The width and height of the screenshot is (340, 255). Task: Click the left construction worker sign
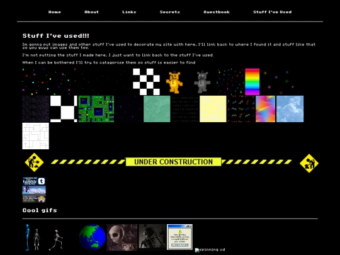coord(34,162)
